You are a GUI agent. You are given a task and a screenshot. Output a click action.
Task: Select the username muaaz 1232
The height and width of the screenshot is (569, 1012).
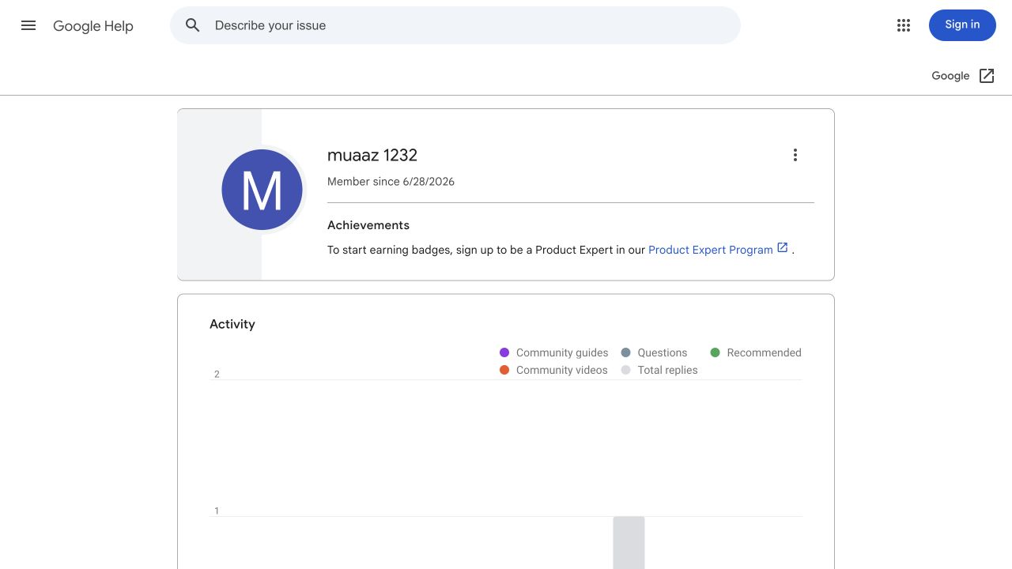click(372, 155)
